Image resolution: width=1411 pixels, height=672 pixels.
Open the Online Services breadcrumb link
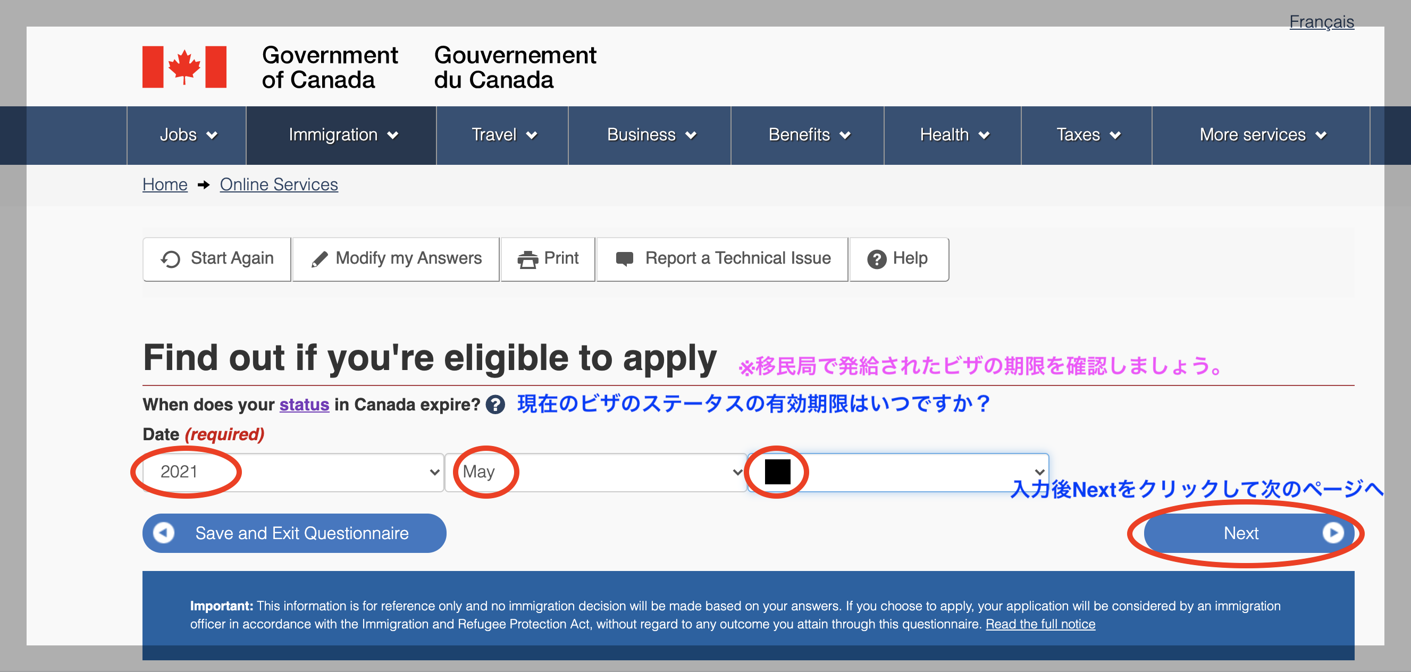(279, 184)
